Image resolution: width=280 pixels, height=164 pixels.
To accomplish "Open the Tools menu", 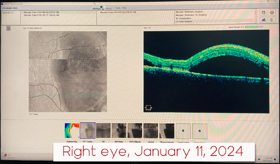I will point(118,8).
